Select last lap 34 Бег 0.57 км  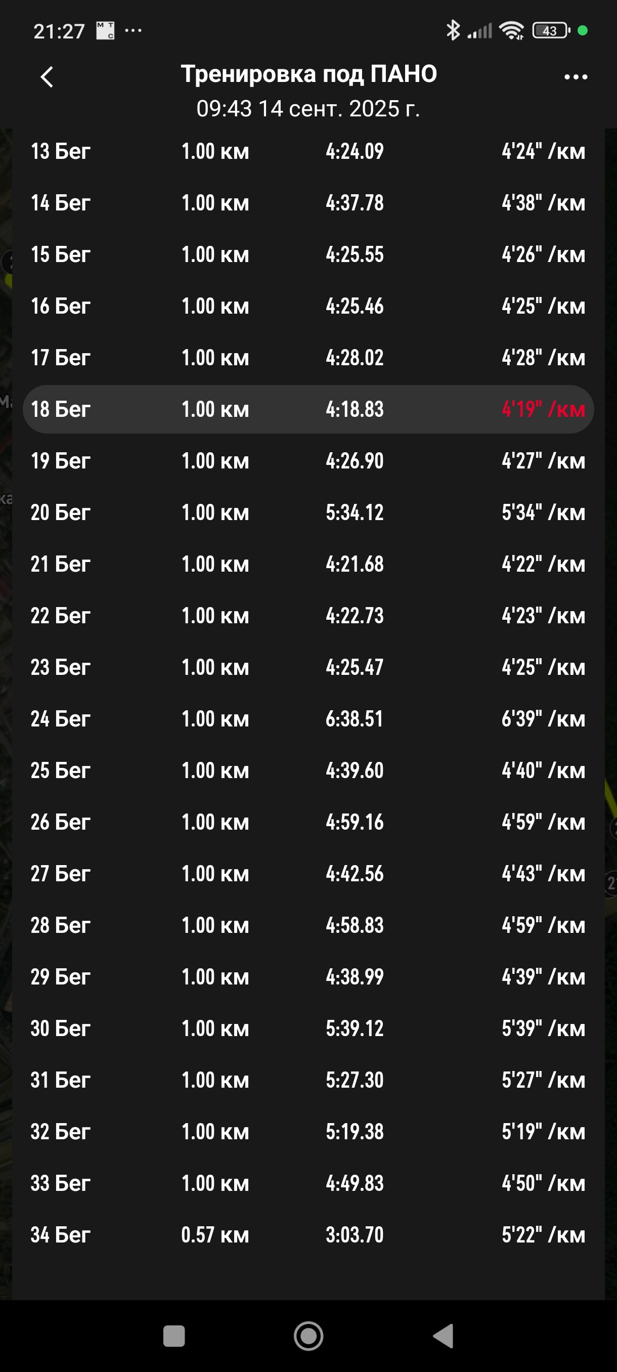[308, 1234]
